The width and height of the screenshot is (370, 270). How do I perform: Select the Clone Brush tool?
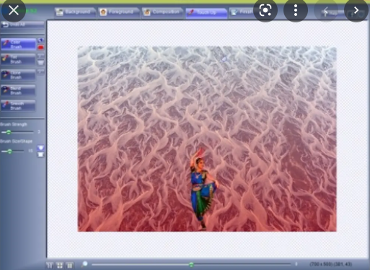[18, 75]
